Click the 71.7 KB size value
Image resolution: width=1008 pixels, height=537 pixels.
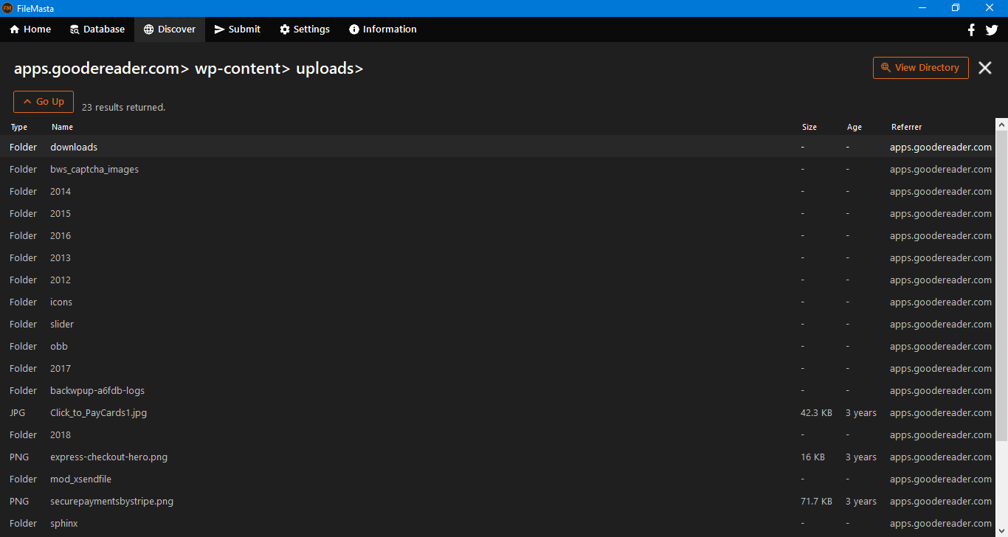(x=816, y=502)
